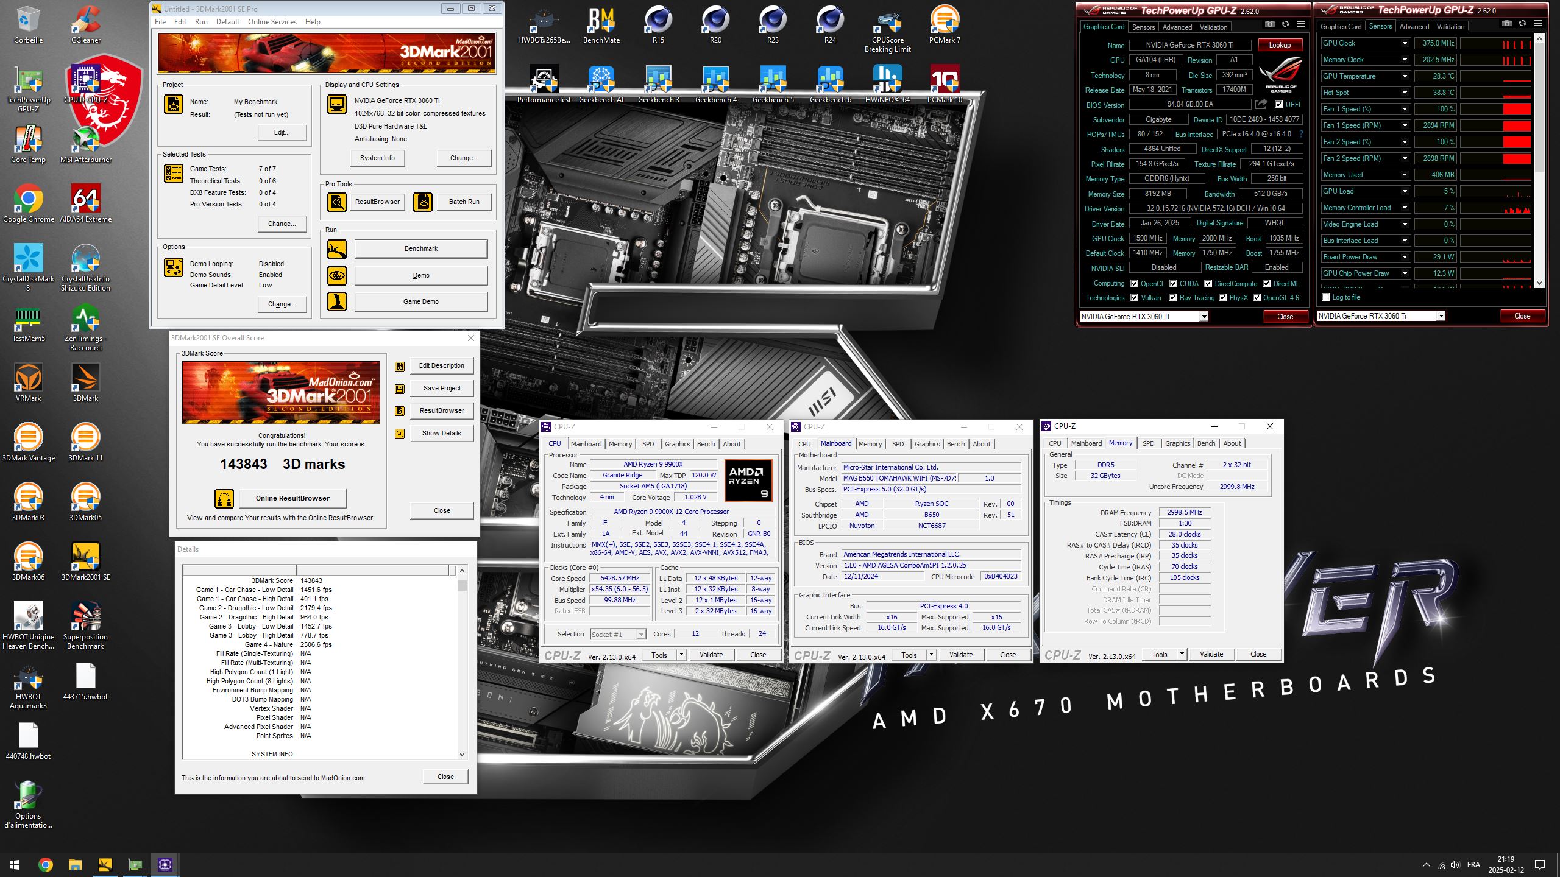
Task: Expand the Board Power Draw sensor dropdown
Action: coord(1404,257)
